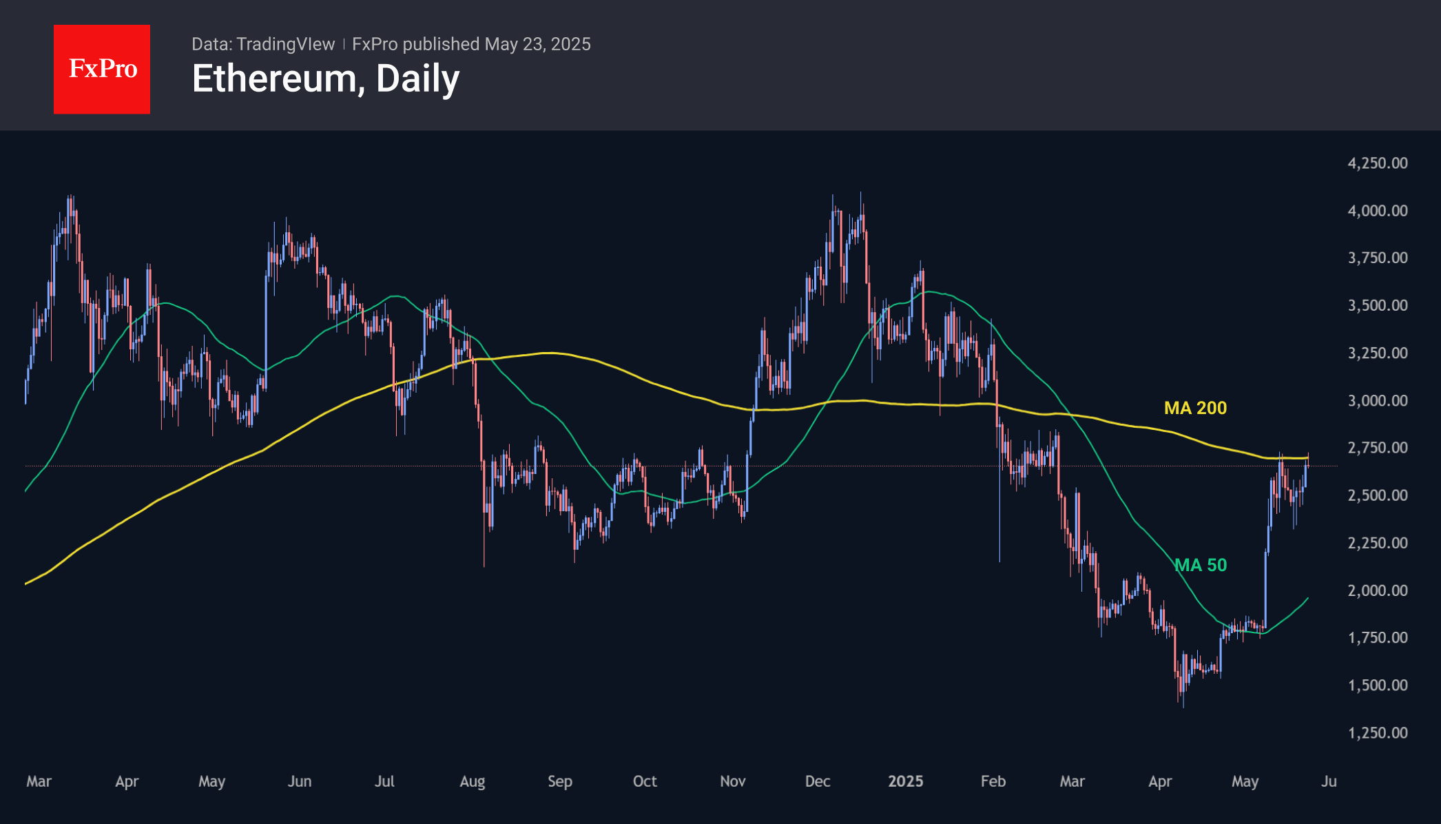
Task: Click the red FxPro logo
Action: (x=102, y=69)
